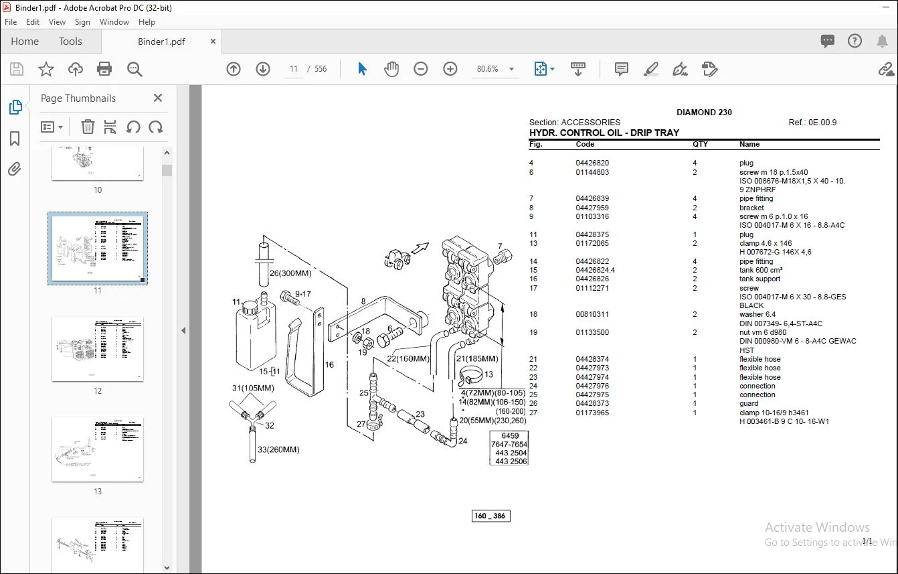This screenshot has height=574, width=898.
Task: Collapse the navigation pane with the arrow
Action: pos(183,330)
